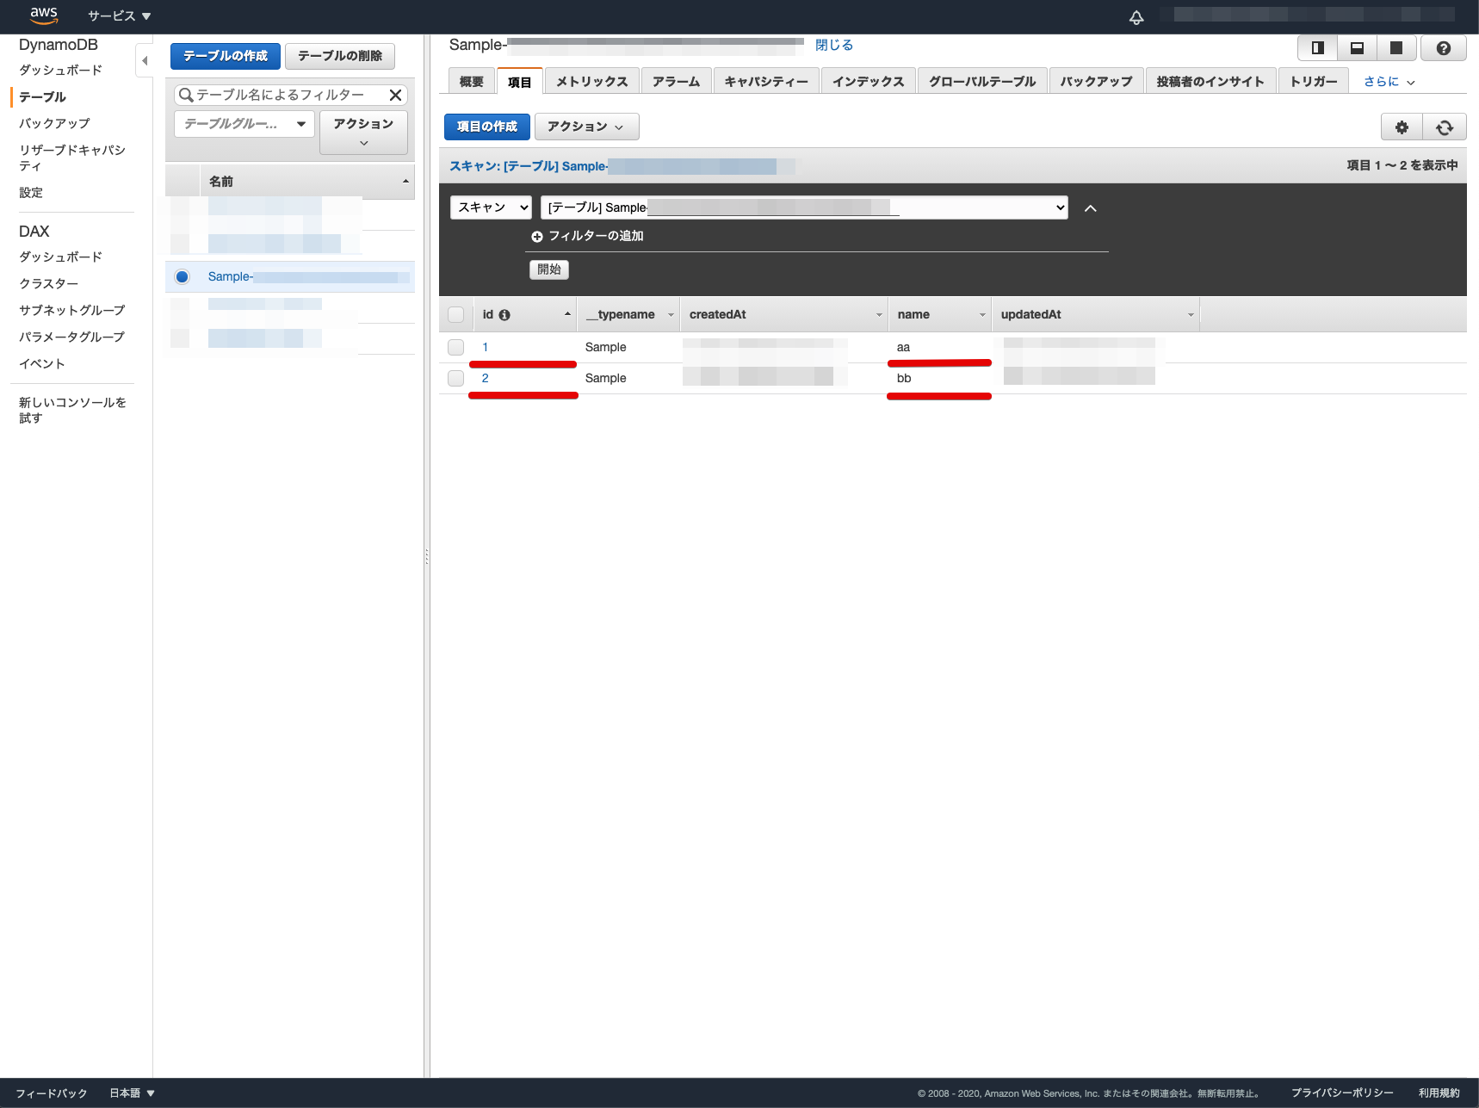The image size is (1479, 1108).
Task: Switch to the トリガー tab
Action: pyautogui.click(x=1314, y=82)
